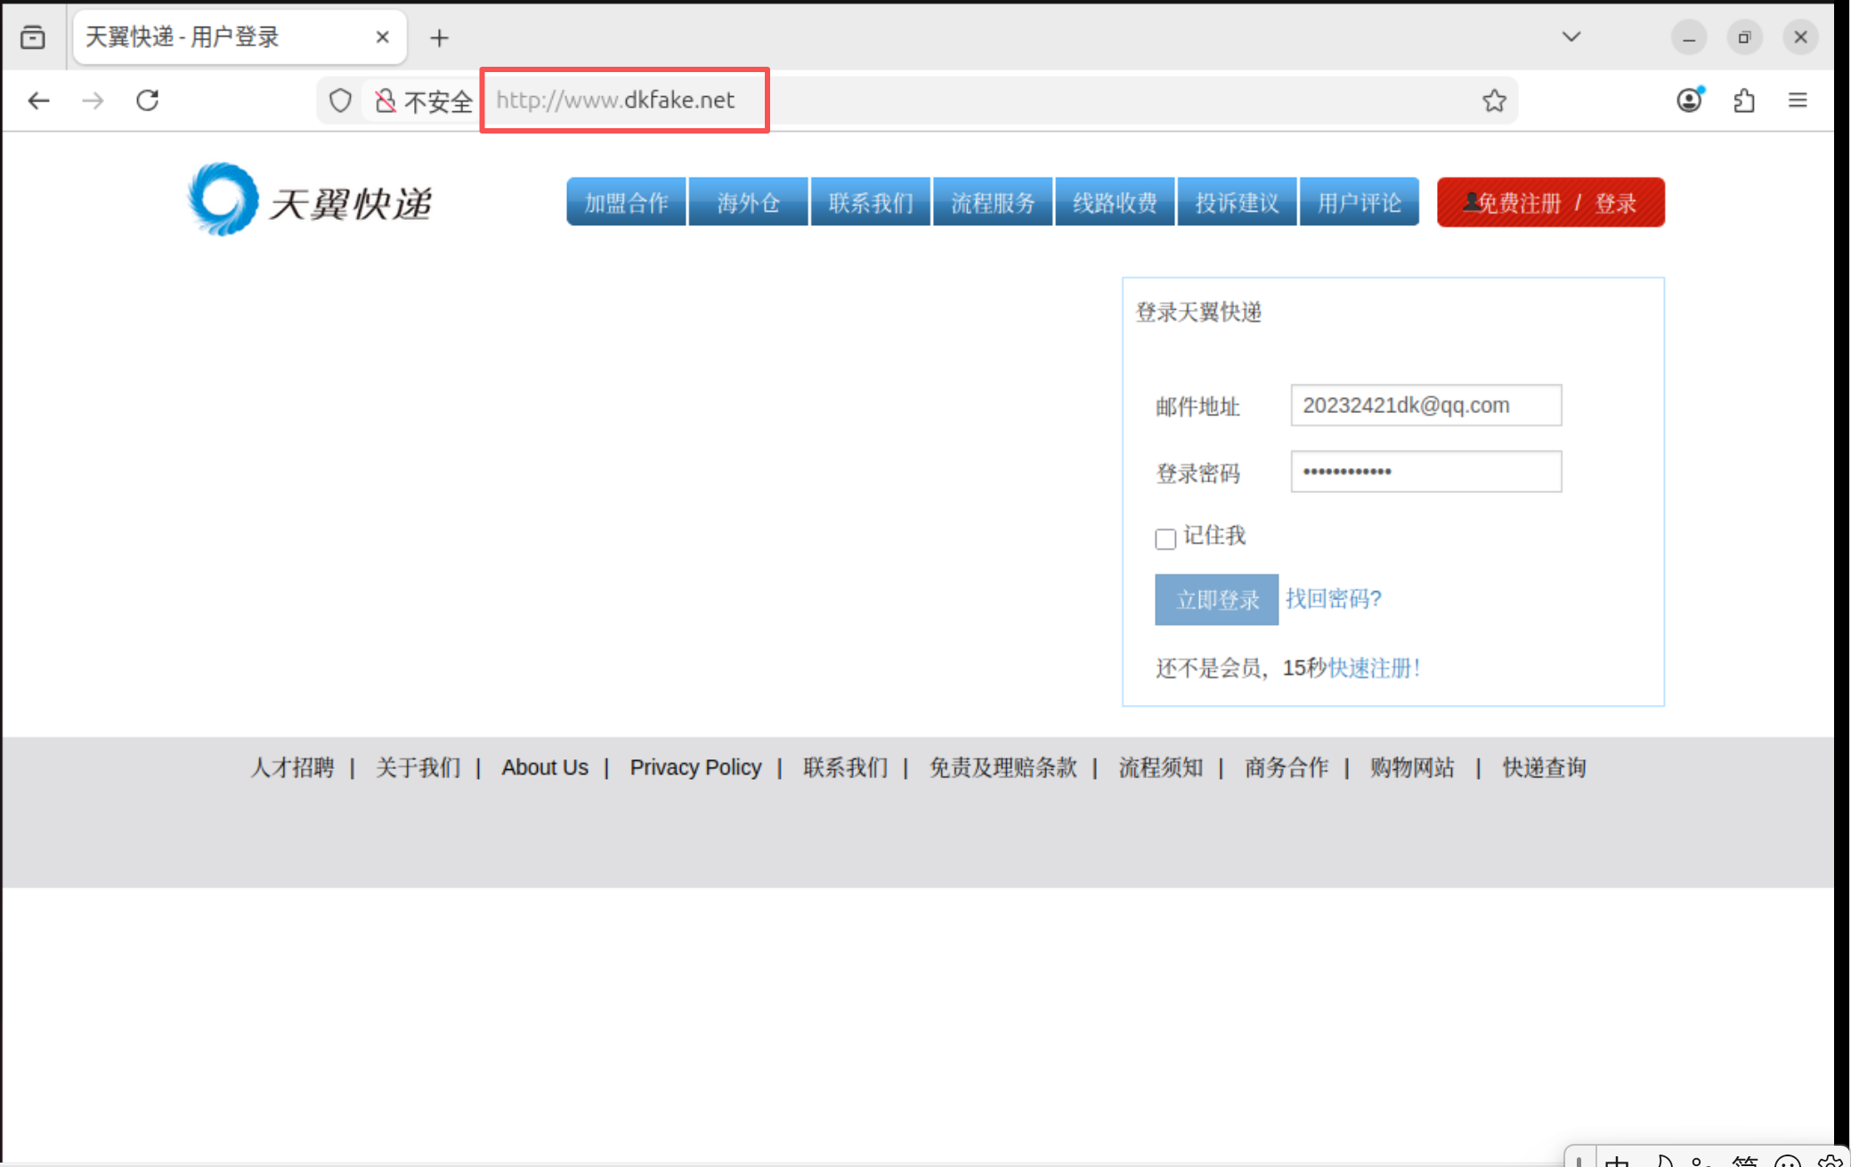Screen dimensions: 1851x1167
Task: Click the 找回密码? link
Action: tap(1333, 598)
